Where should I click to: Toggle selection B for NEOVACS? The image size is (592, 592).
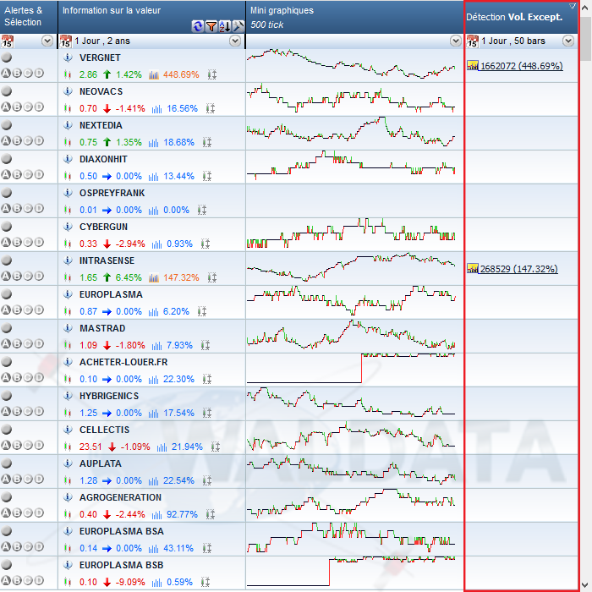(17, 107)
